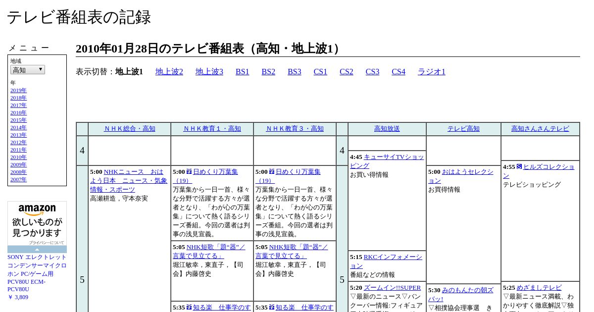594x312 pixels.
Task: Switch to 地上波2 tab
Action: point(169,72)
